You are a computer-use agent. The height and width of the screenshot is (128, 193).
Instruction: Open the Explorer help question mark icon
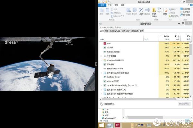(x=191, y=5)
